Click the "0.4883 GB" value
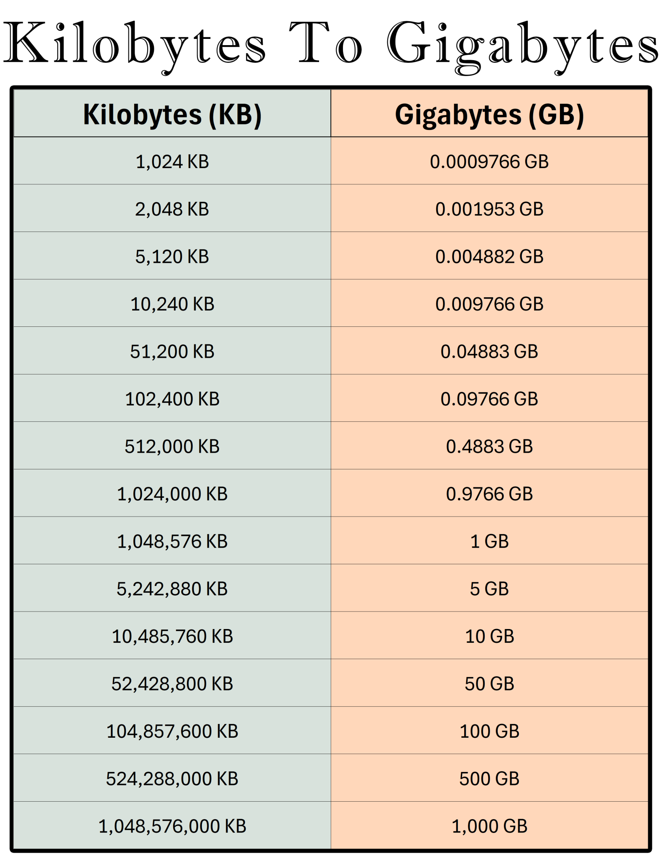This screenshot has width=662, height=856. pos(489,446)
